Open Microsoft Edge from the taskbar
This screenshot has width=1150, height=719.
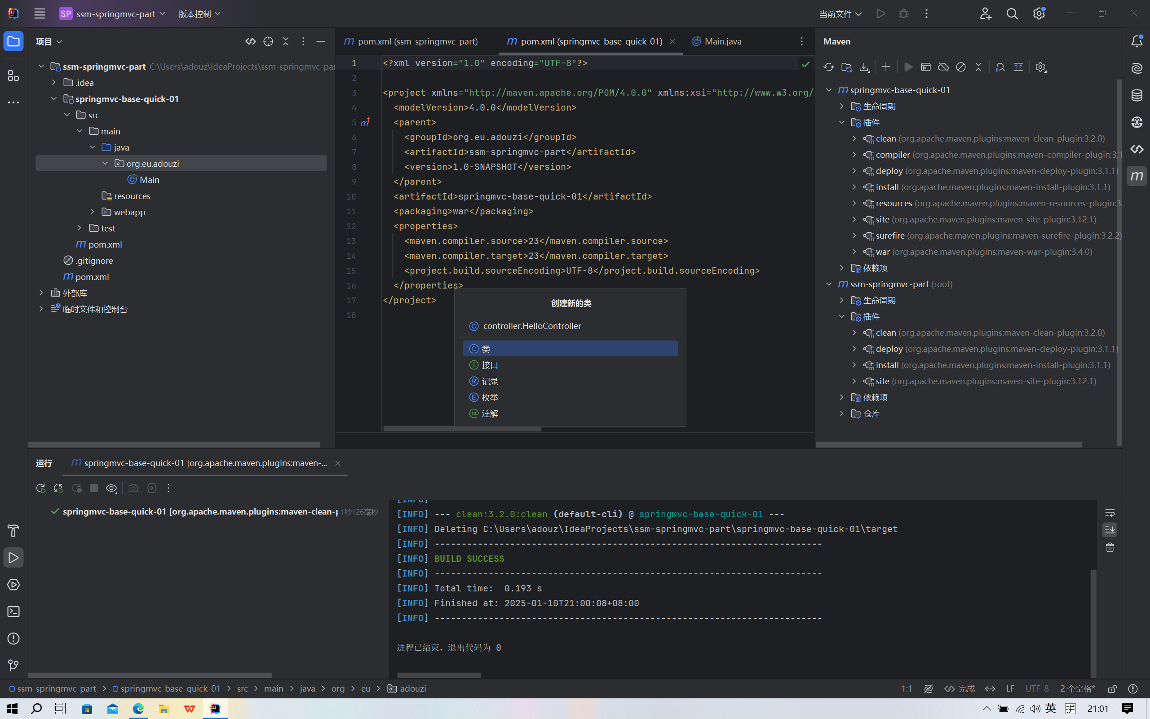click(138, 709)
